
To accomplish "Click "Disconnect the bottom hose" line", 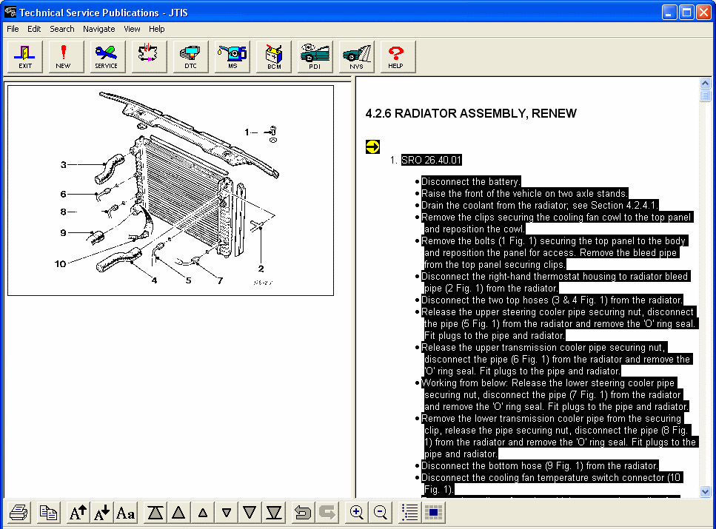I will tap(540, 466).
